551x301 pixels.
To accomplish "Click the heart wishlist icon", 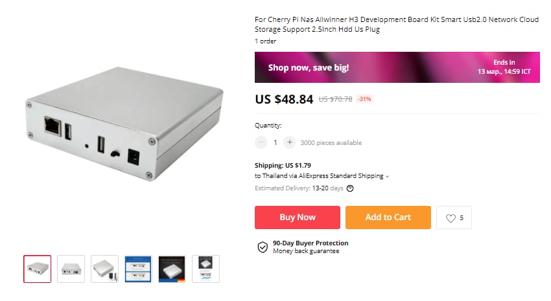I will pyautogui.click(x=451, y=218).
